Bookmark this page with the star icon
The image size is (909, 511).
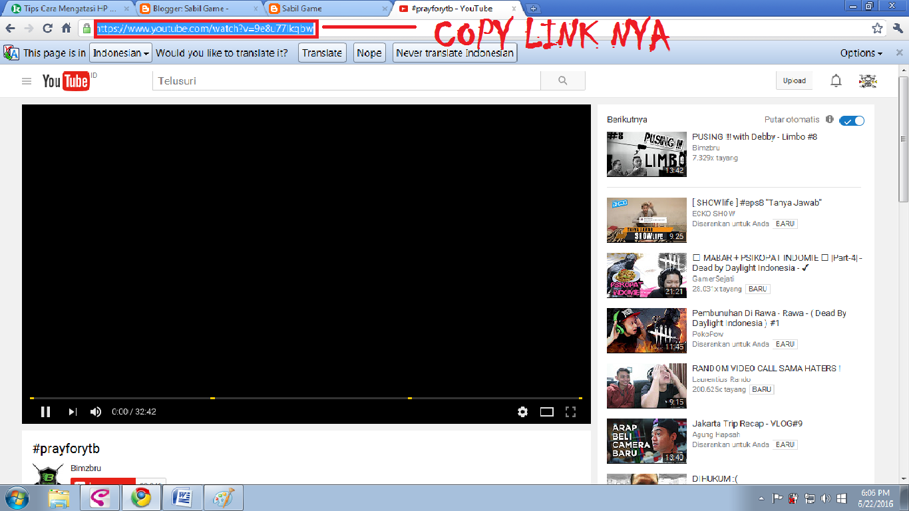point(877,29)
